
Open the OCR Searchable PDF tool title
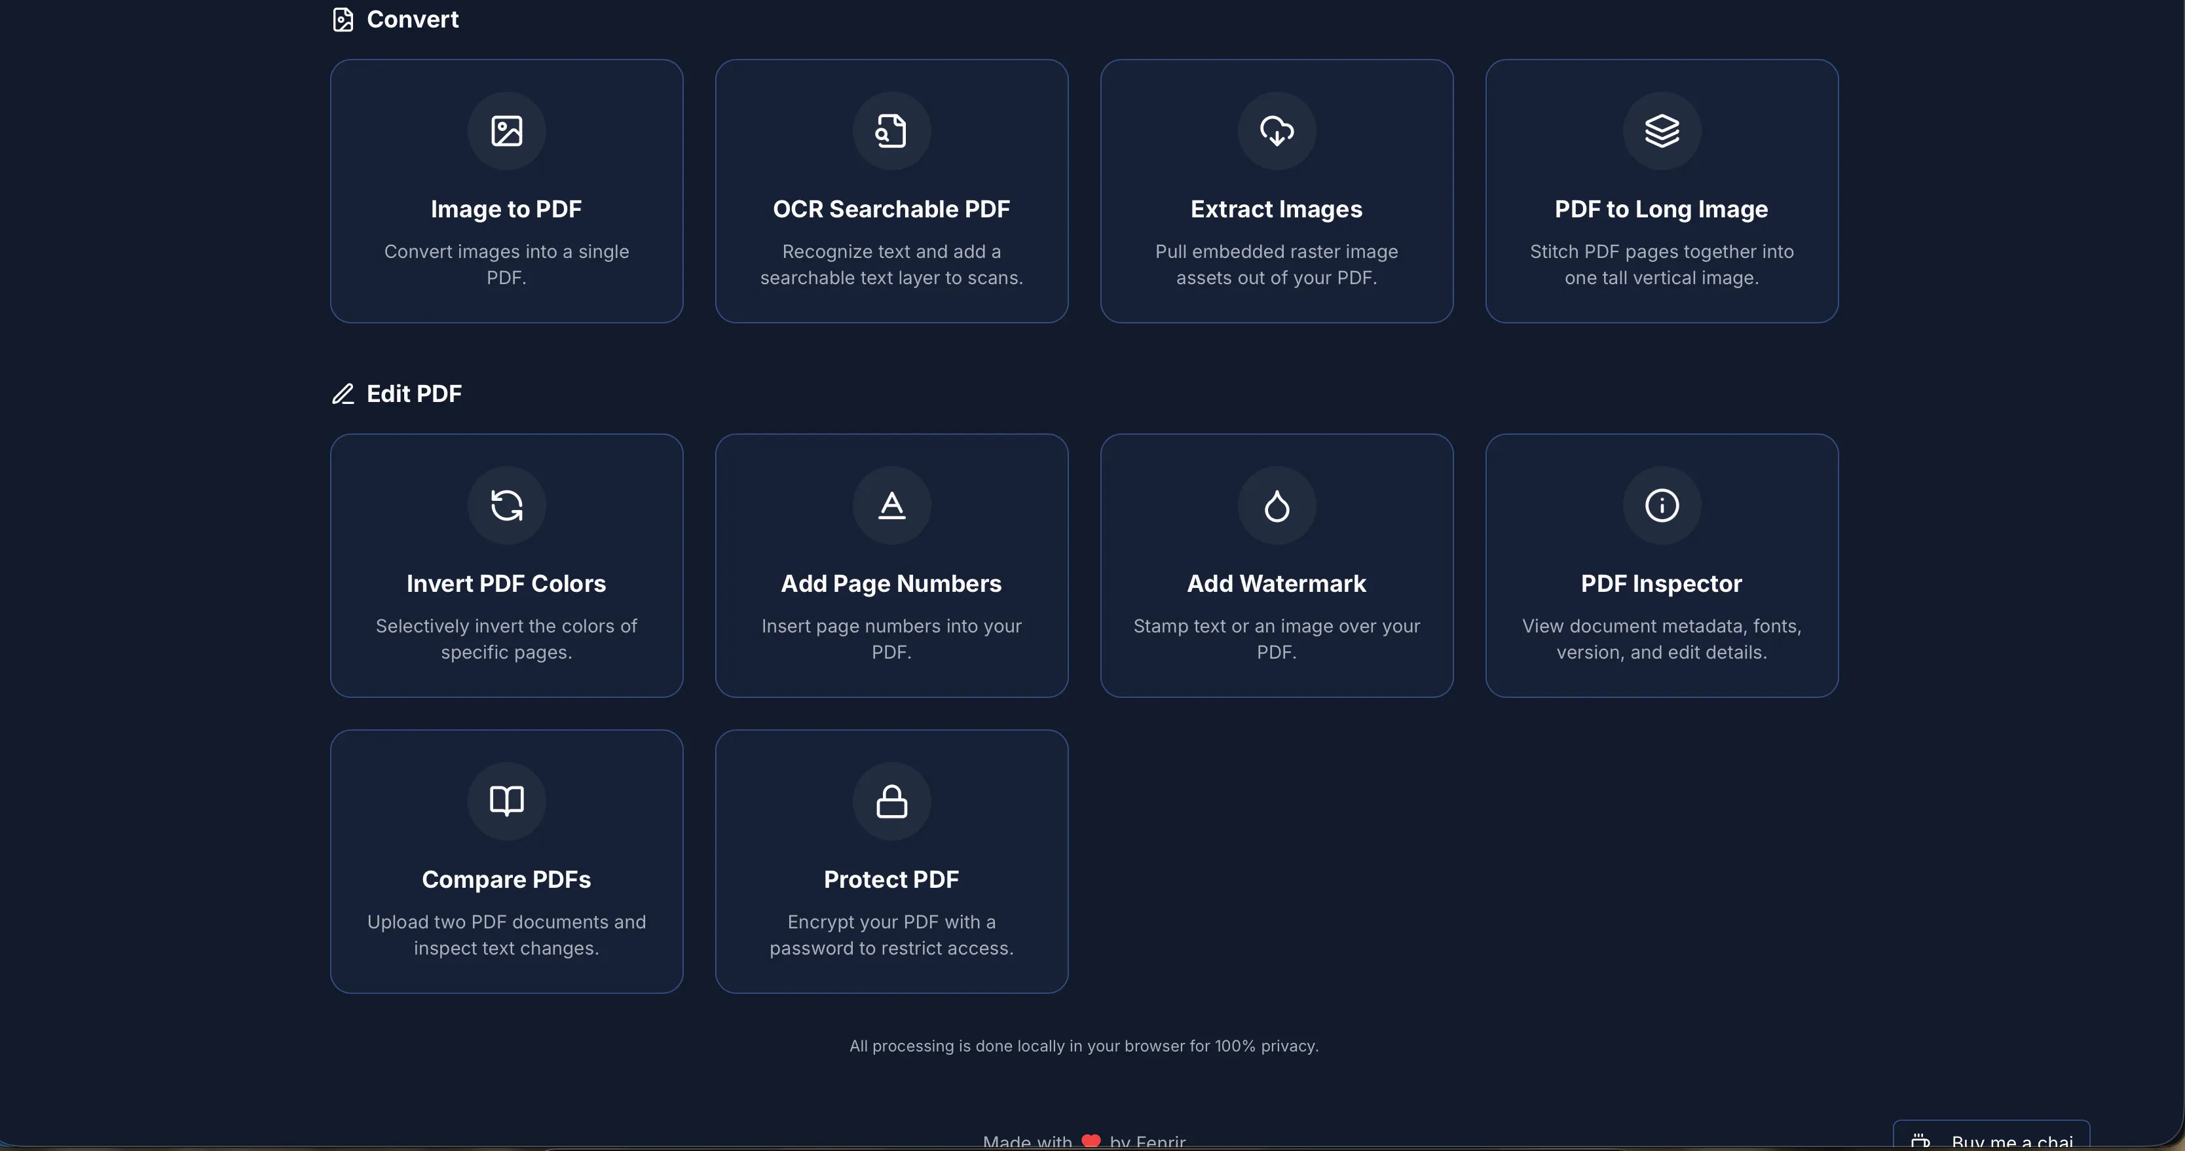tap(891, 209)
